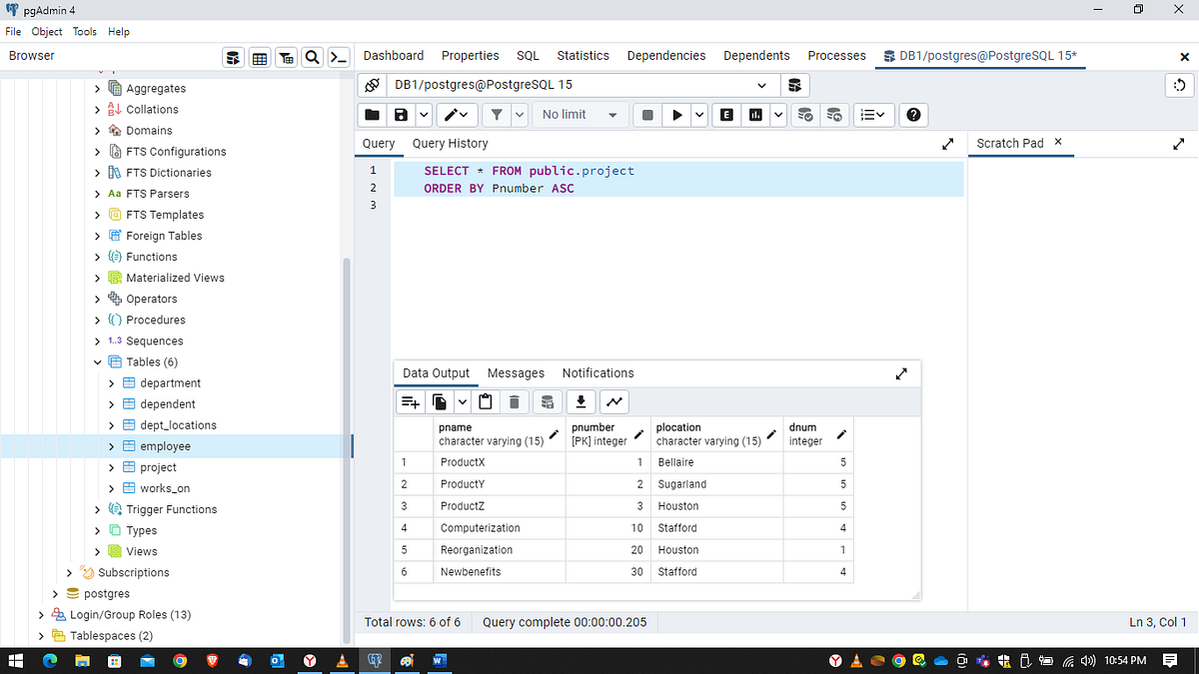The image size is (1199, 674).
Task: Open the Windows Start button
Action: [17, 660]
